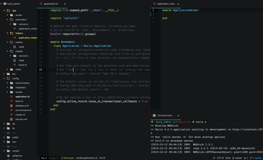Expand the environments folder
Image resolution: width=263 pixels, height=160 pixels.
pyautogui.click(x=7, y=83)
